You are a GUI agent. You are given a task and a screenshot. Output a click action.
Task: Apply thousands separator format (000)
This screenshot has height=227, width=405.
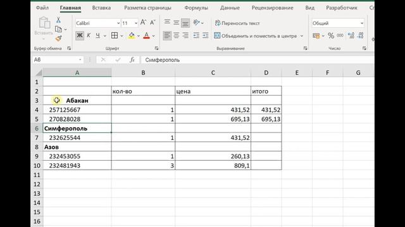[x=340, y=35]
